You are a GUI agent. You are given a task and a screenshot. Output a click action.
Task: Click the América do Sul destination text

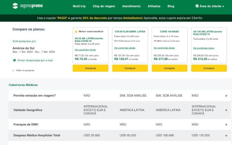pos(23,48)
